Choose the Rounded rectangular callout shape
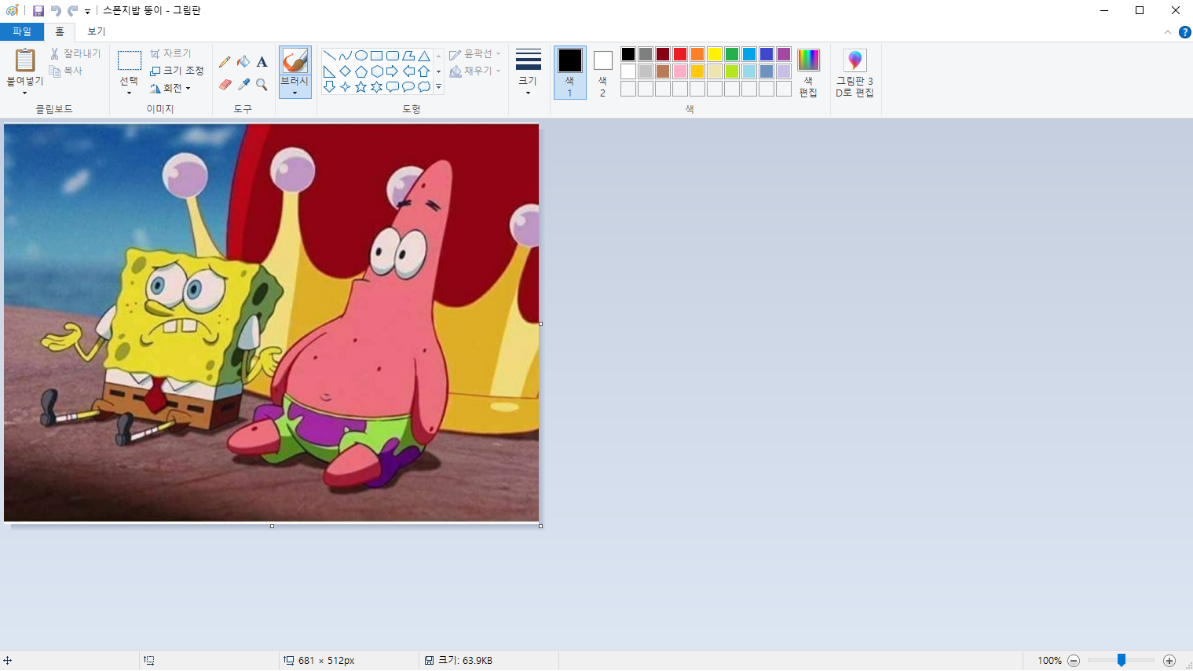The width and height of the screenshot is (1193, 671). coord(393,86)
